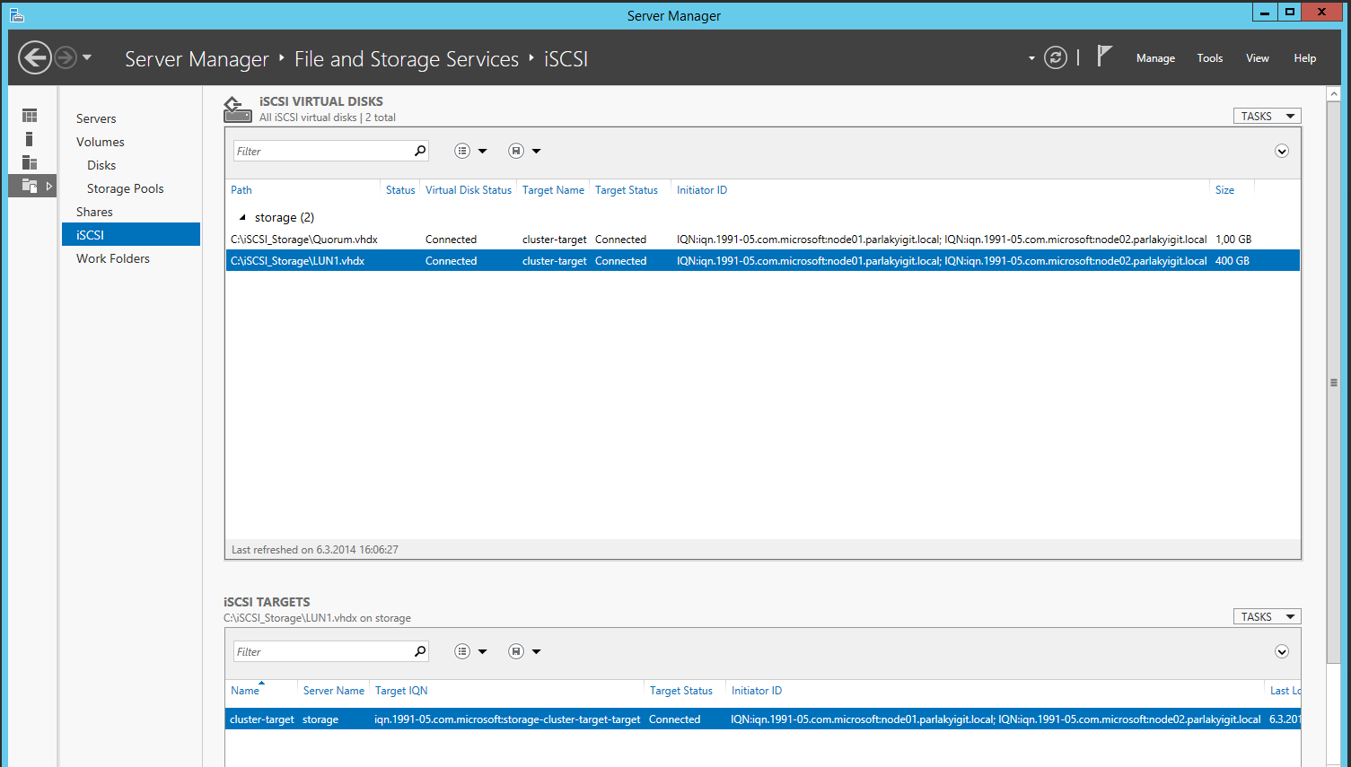Viewport: 1351px width, 767px height.
Task: Click search magnifier in virtual disks filter
Action: 420,151
